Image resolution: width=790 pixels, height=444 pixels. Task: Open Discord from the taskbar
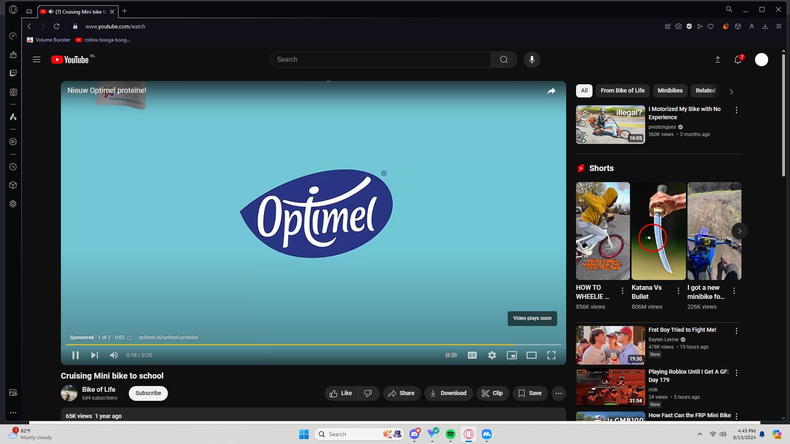pyautogui.click(x=414, y=434)
